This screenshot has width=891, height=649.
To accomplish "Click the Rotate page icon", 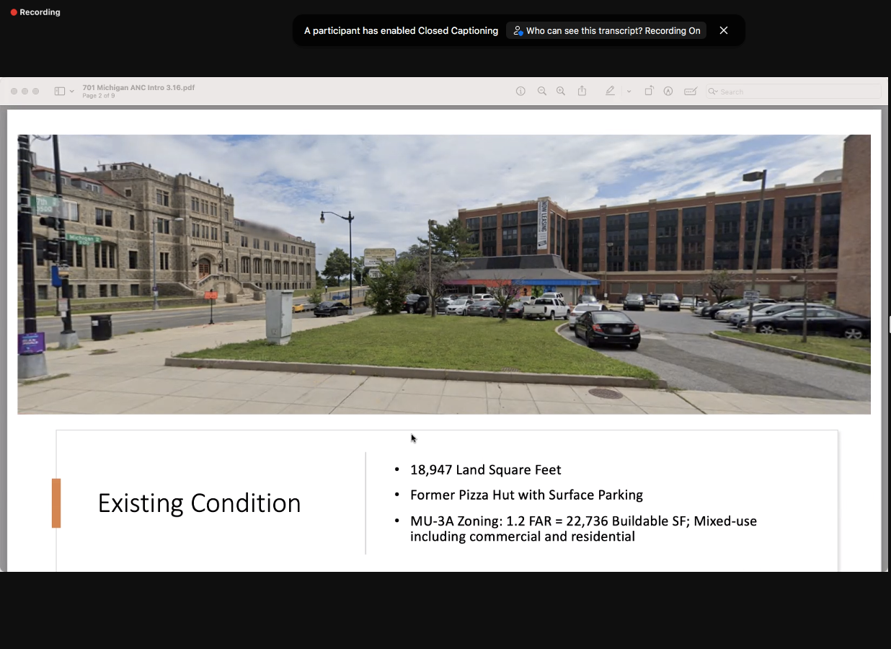I will pyautogui.click(x=649, y=91).
